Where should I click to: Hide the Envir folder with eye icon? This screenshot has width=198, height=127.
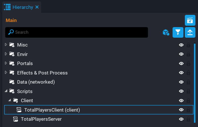(x=181, y=54)
